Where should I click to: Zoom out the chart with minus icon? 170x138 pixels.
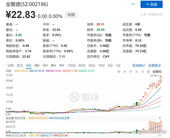[x=131, y=72]
